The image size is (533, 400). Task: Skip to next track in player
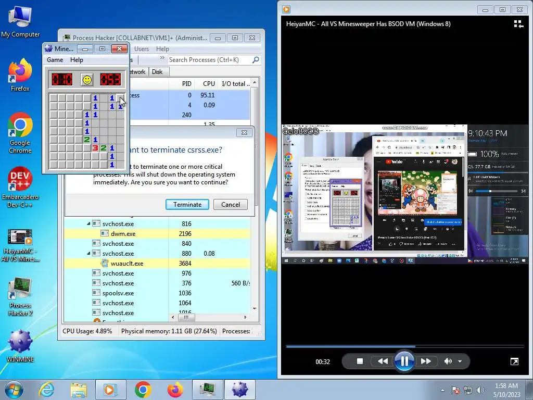coord(426,361)
